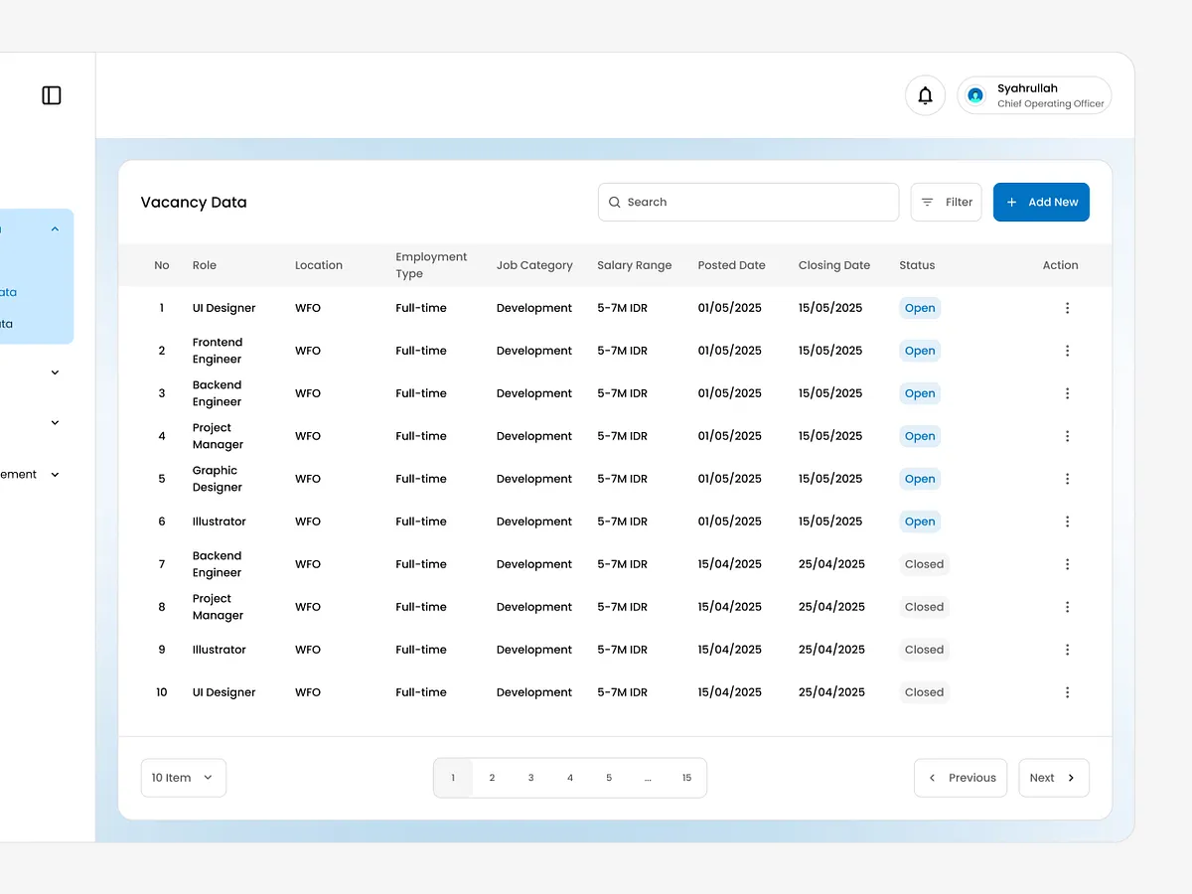Click Syahrullah's profile avatar icon

pos(975,95)
